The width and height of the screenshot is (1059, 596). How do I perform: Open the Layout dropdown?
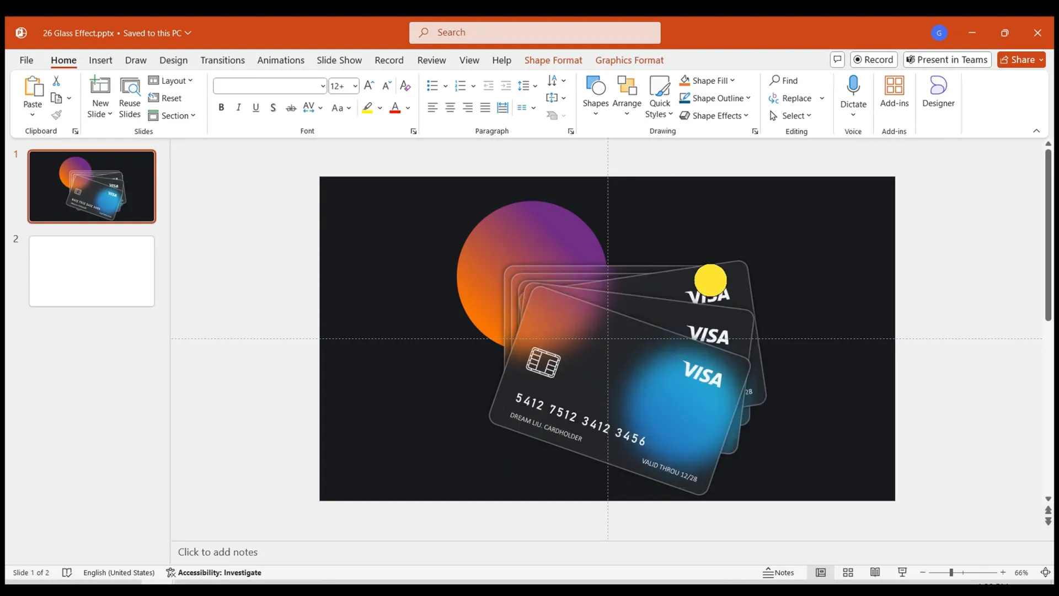click(x=170, y=81)
